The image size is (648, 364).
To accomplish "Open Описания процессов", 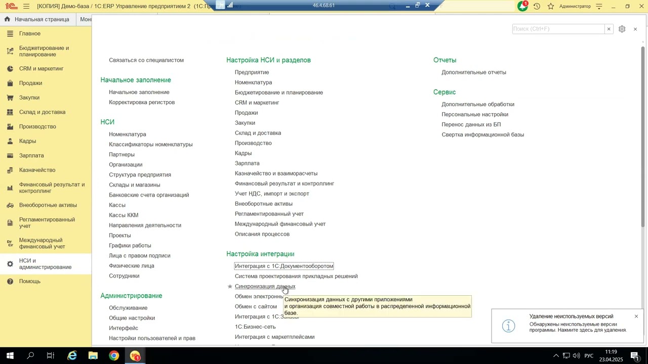I will [262, 234].
